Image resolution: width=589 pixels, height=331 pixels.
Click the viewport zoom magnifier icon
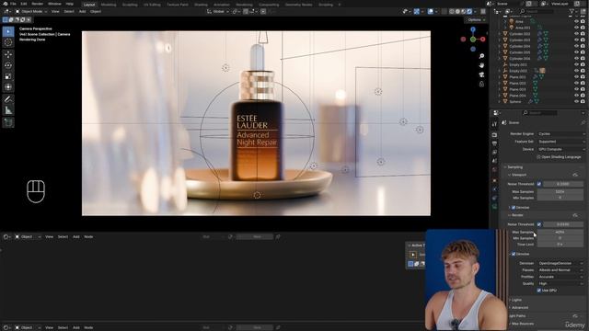[x=481, y=56]
